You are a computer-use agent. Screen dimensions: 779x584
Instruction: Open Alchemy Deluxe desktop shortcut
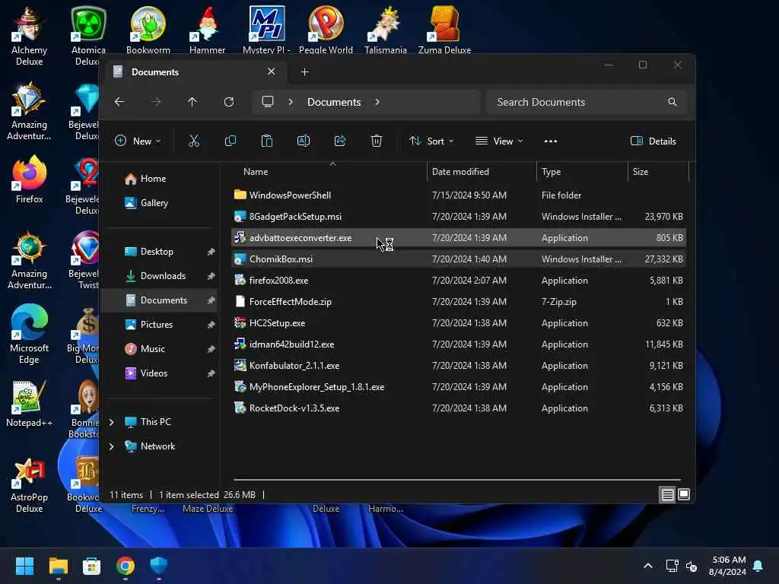click(x=30, y=36)
